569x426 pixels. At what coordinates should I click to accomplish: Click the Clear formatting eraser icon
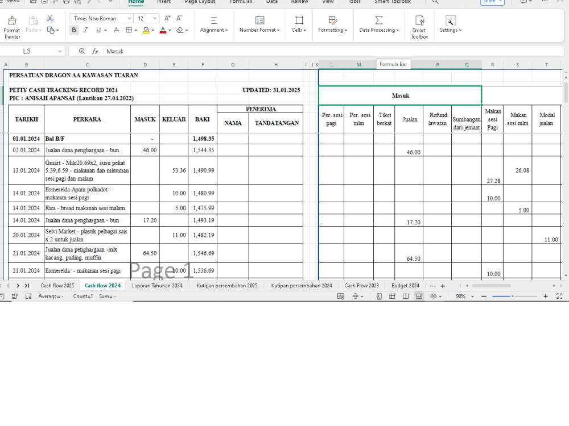(x=180, y=30)
